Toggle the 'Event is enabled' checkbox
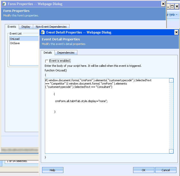 46,61
